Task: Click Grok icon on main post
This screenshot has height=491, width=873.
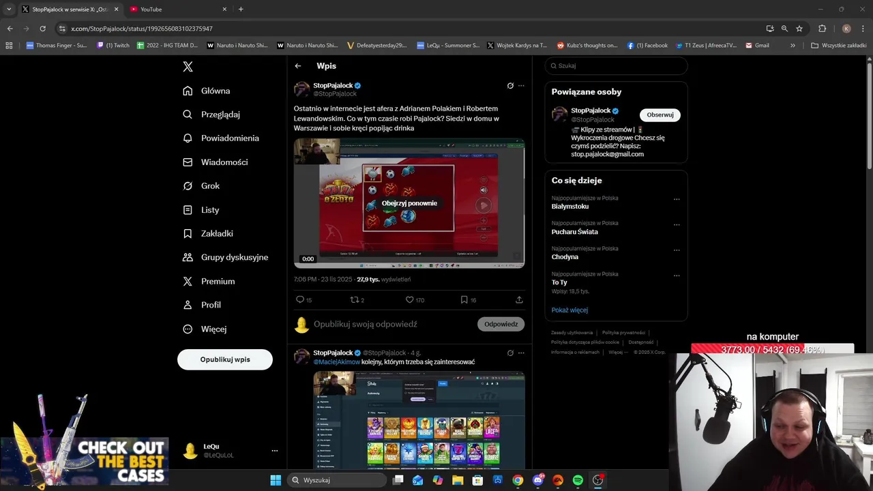Action: click(x=510, y=86)
